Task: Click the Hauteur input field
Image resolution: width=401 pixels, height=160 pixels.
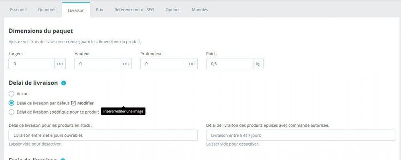Action: [97, 64]
